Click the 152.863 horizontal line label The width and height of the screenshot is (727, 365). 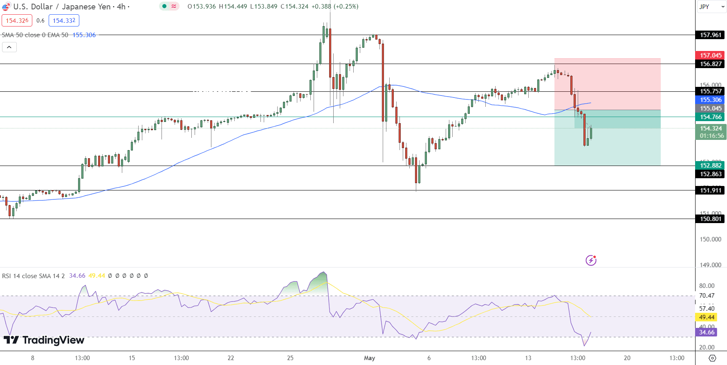(x=710, y=174)
